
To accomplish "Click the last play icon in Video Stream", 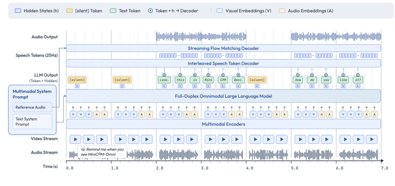I will (x=372, y=139).
